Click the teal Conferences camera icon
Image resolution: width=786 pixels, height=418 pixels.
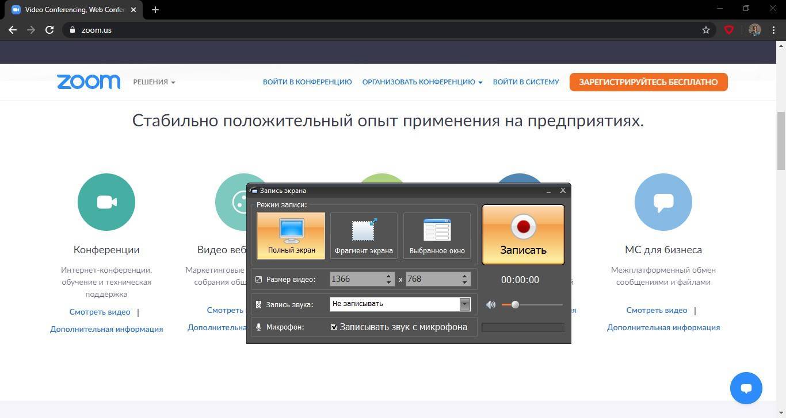(x=106, y=202)
